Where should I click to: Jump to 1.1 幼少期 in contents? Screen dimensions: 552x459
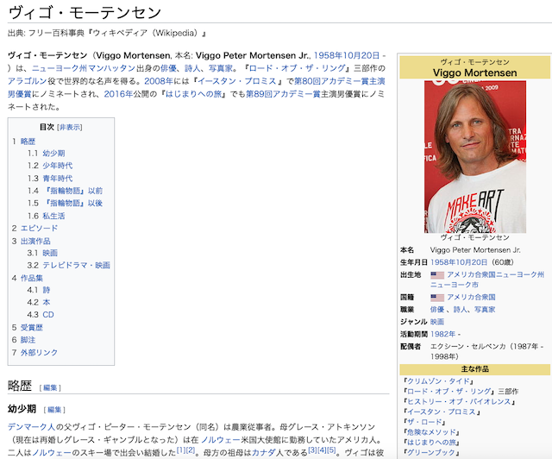[x=53, y=154]
